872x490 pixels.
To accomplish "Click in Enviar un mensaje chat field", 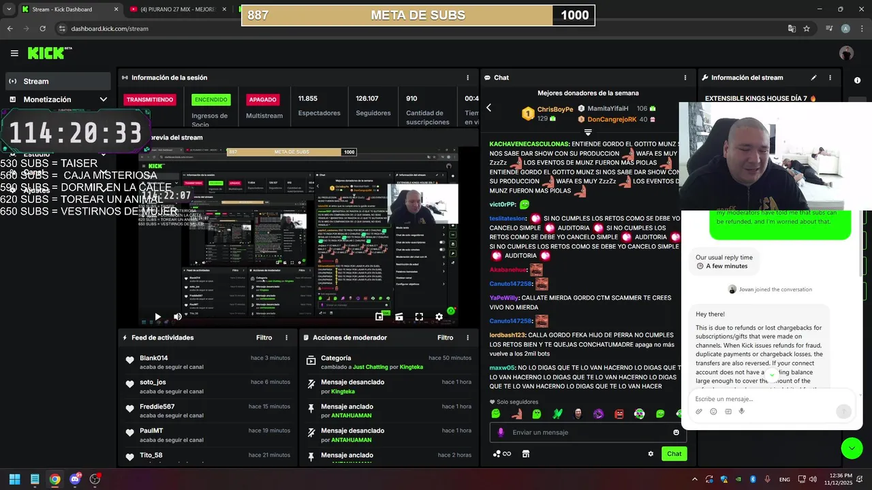I will (x=589, y=432).
